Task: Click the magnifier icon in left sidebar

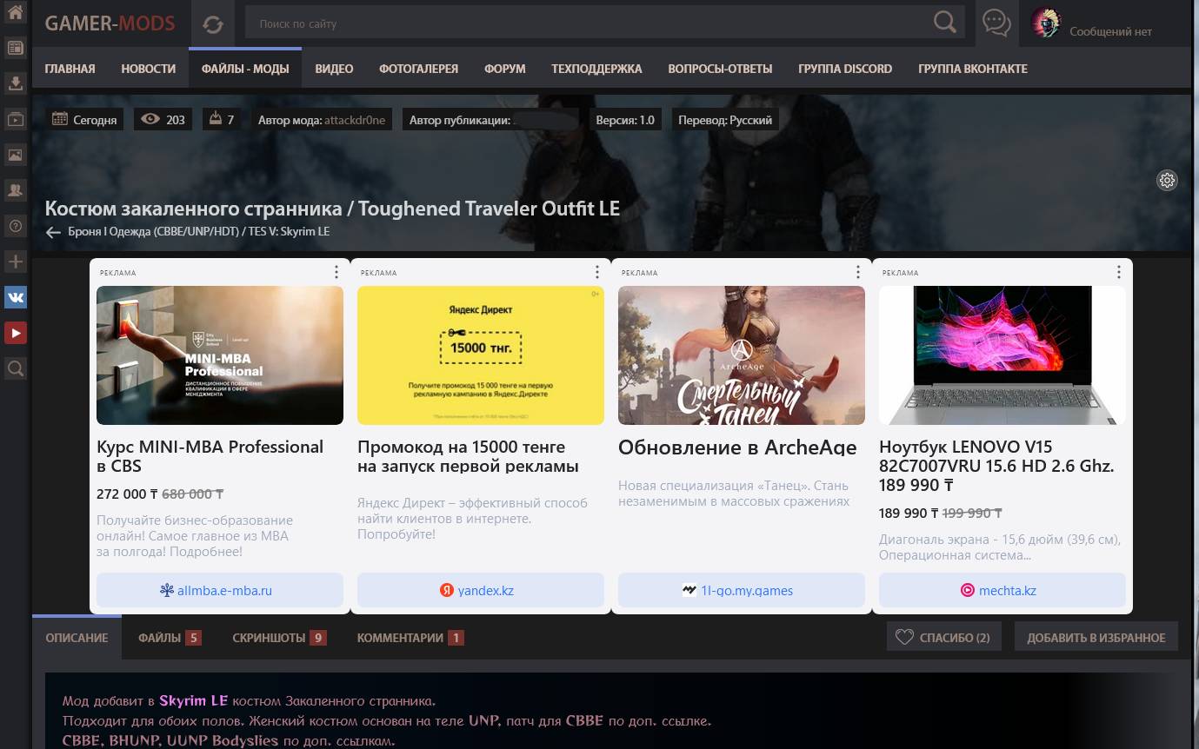Action: pyautogui.click(x=15, y=368)
